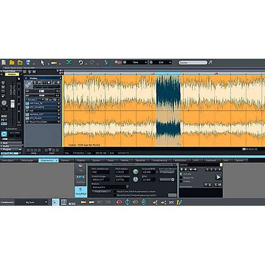Click the load audio file folder icon
This screenshot has width=265, height=265.
[x=20, y=62]
